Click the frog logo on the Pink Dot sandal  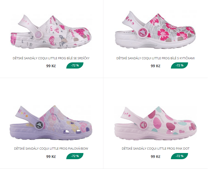pos(143,125)
